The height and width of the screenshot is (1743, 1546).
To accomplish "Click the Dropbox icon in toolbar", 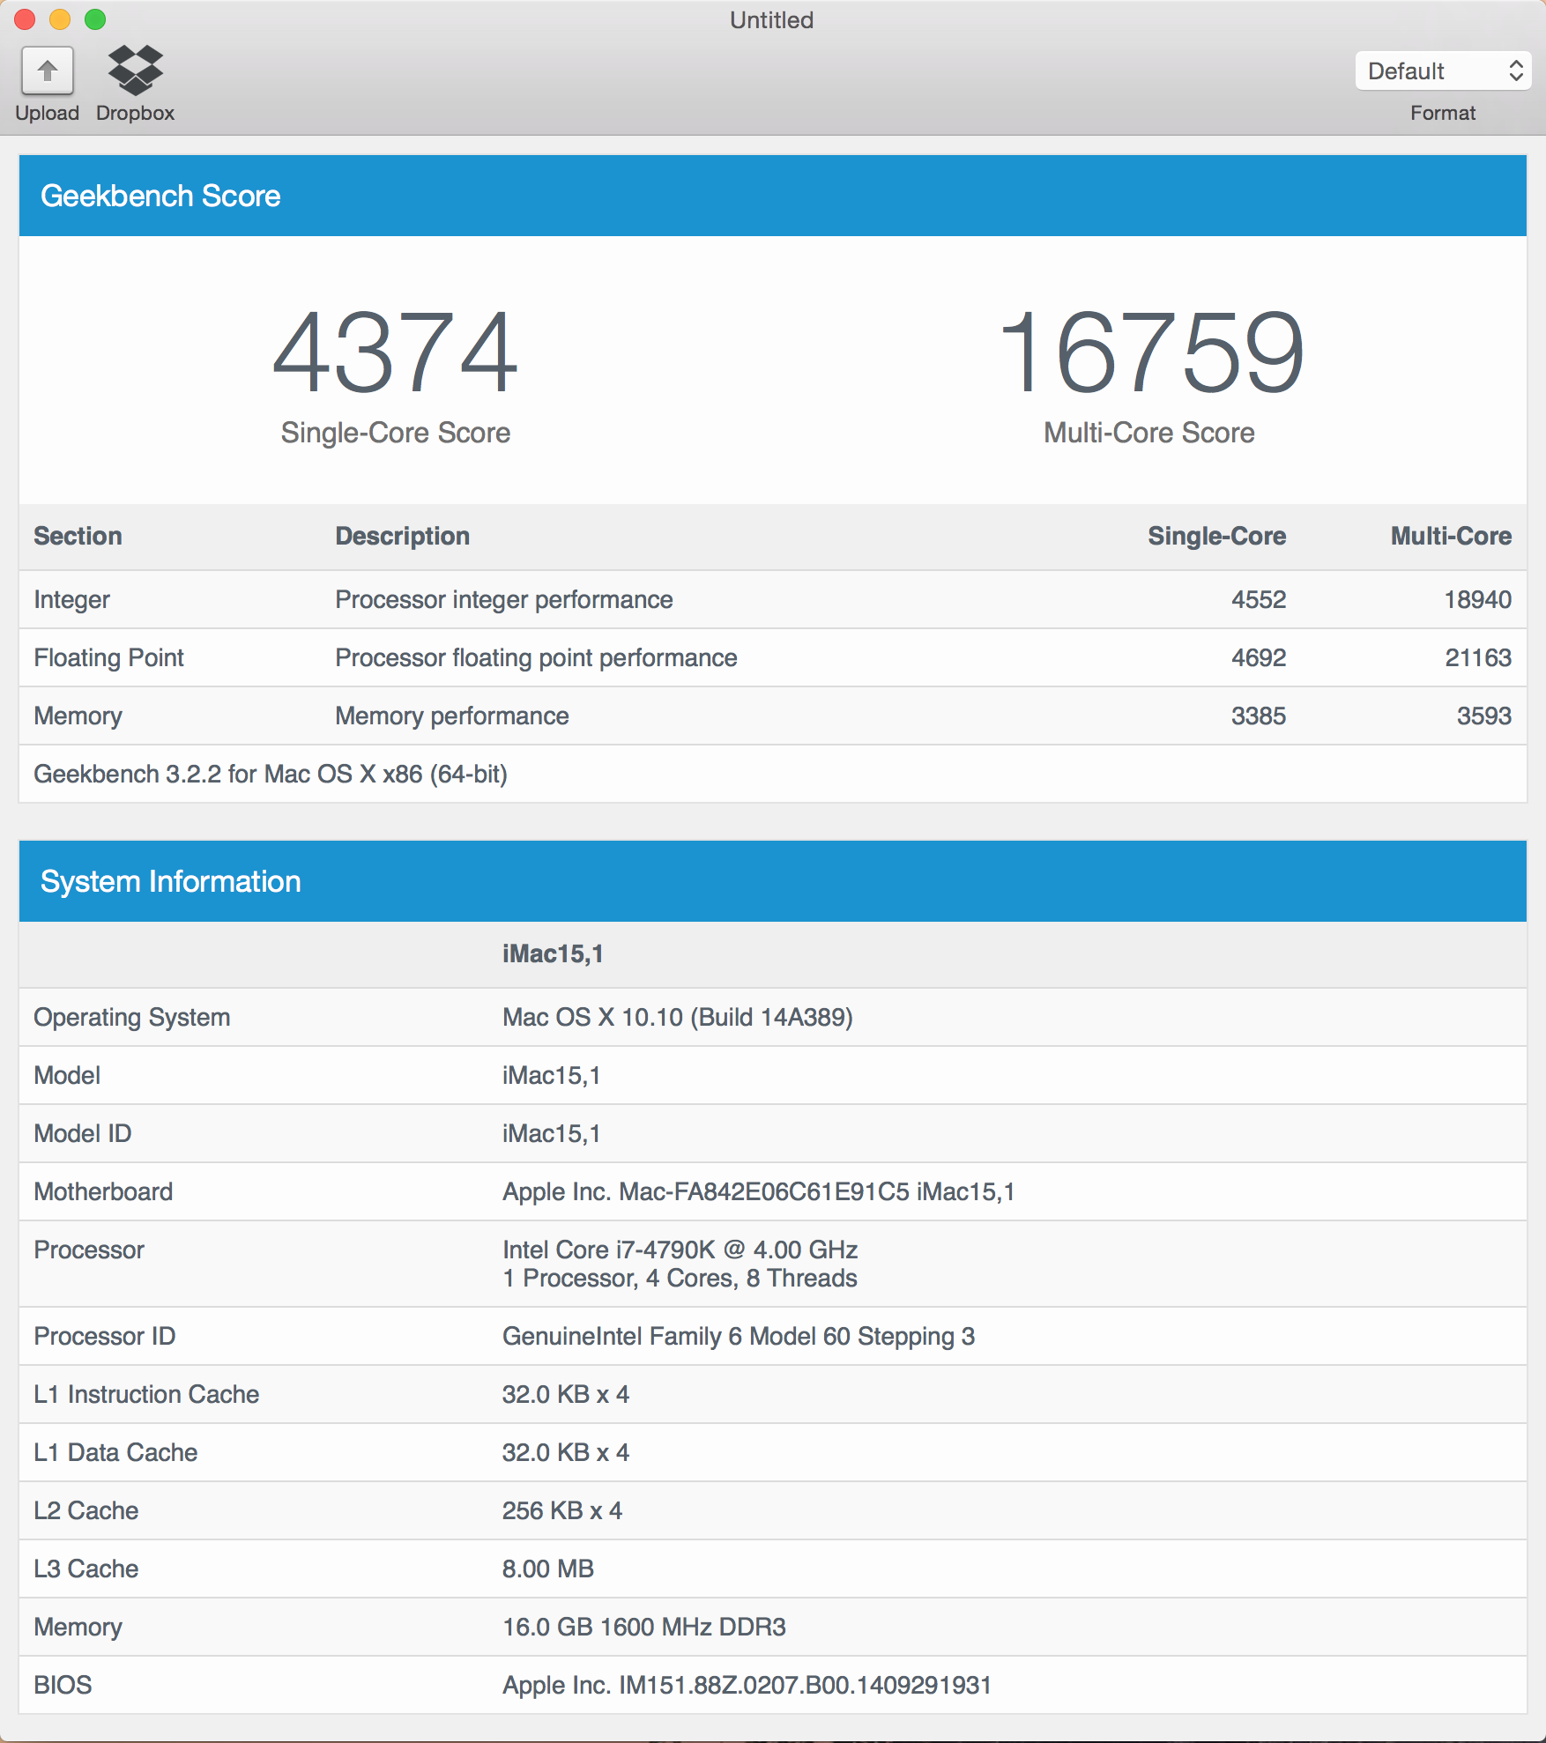I will tap(135, 70).
